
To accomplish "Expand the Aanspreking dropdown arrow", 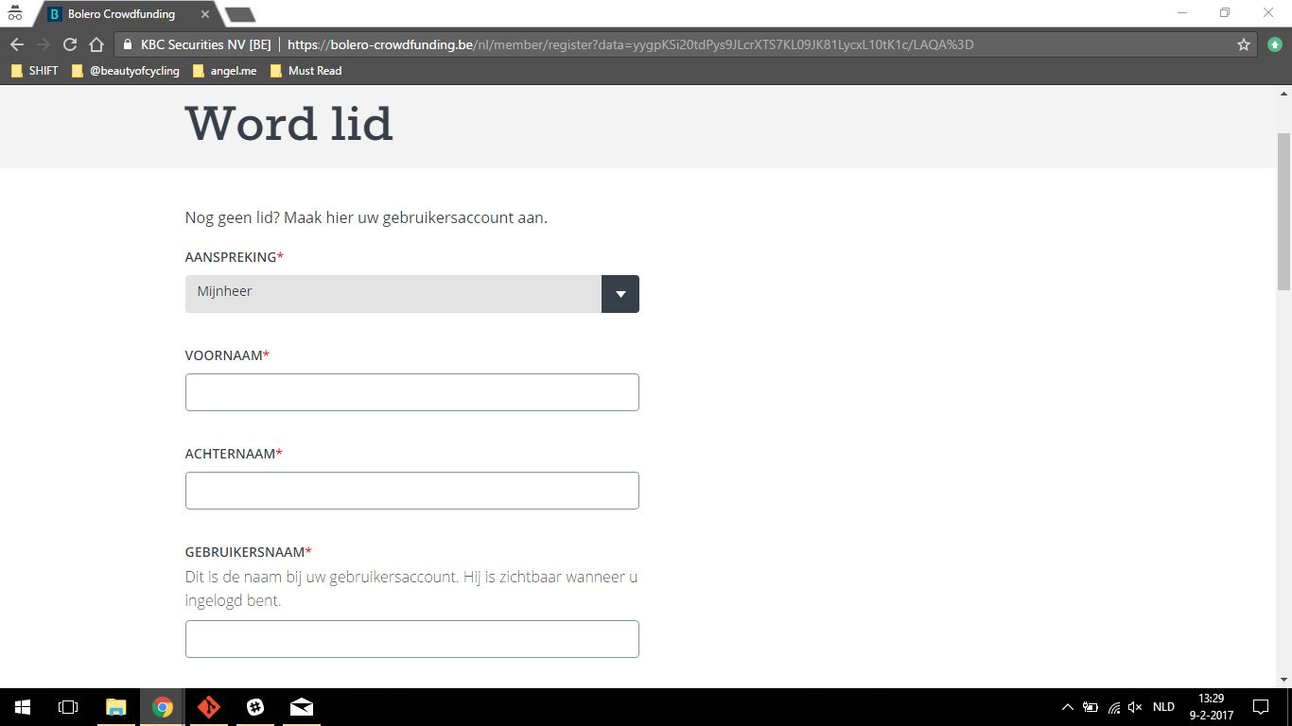I will pyautogui.click(x=620, y=294).
